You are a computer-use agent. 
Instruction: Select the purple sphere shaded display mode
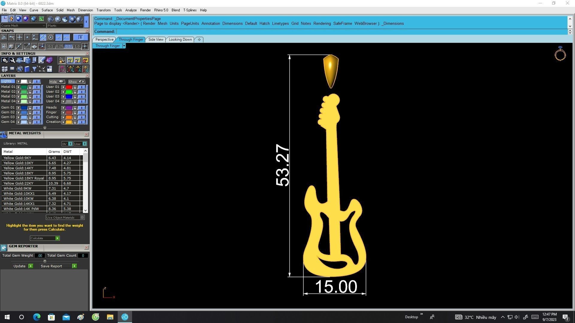pyautogui.click(x=26, y=19)
